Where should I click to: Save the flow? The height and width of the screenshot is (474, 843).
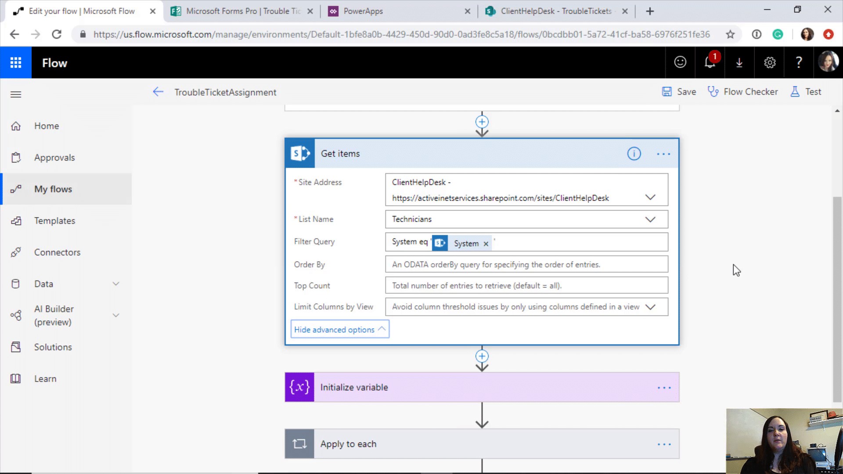pyautogui.click(x=679, y=92)
